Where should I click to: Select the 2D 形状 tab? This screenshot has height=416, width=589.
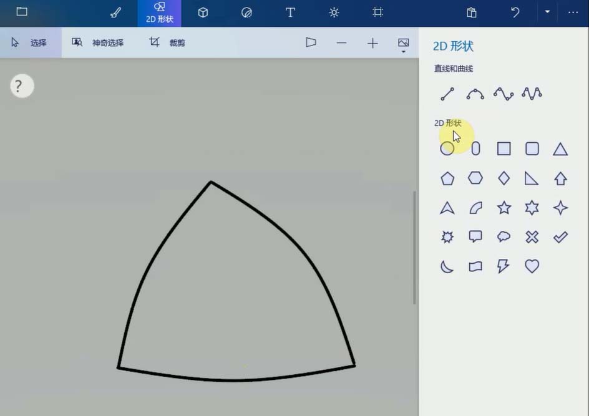coord(159,13)
